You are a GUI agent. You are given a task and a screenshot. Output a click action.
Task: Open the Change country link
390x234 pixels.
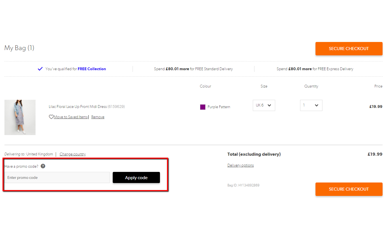coord(73,154)
